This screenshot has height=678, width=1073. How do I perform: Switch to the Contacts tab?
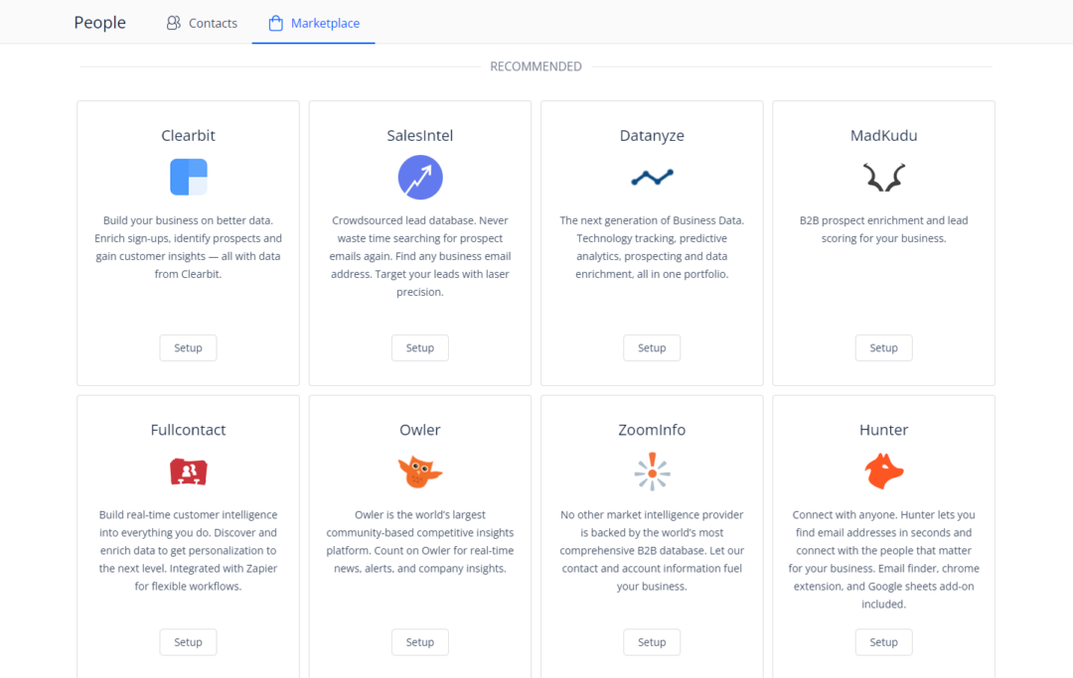(x=202, y=23)
